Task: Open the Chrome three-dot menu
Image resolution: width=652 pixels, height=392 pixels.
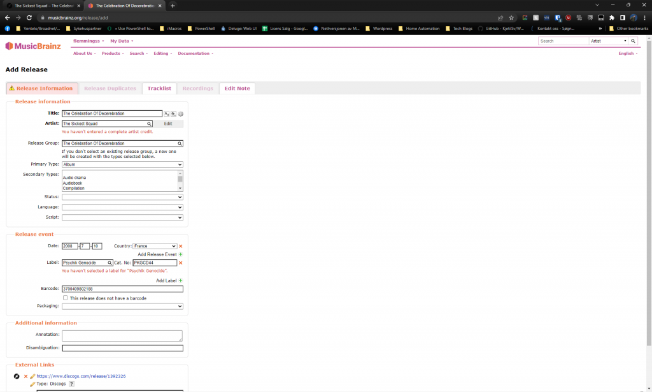Action: tap(644, 17)
